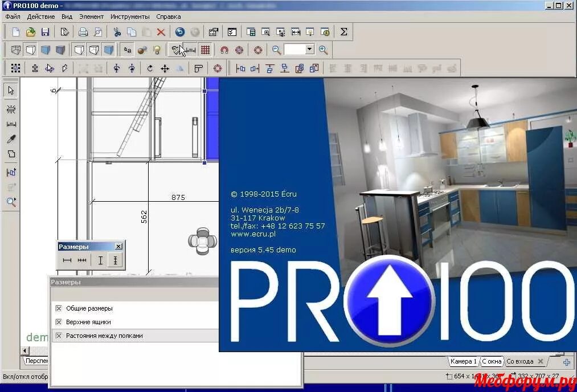Open element properties icon
The width and height of the screenshot is (577, 392).
coord(213,32)
